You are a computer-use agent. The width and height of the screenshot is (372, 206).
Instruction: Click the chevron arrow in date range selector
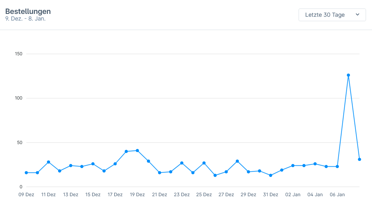(x=357, y=15)
